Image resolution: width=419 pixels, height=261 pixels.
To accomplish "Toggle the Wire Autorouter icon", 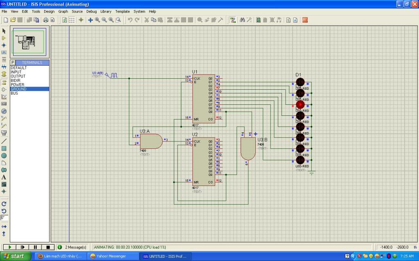I will coord(233,20).
